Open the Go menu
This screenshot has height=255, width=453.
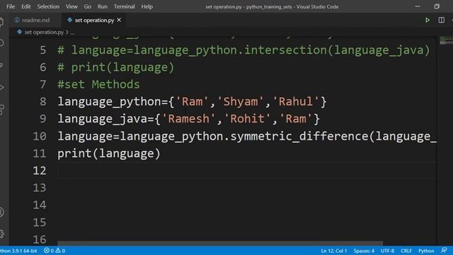pos(88,6)
